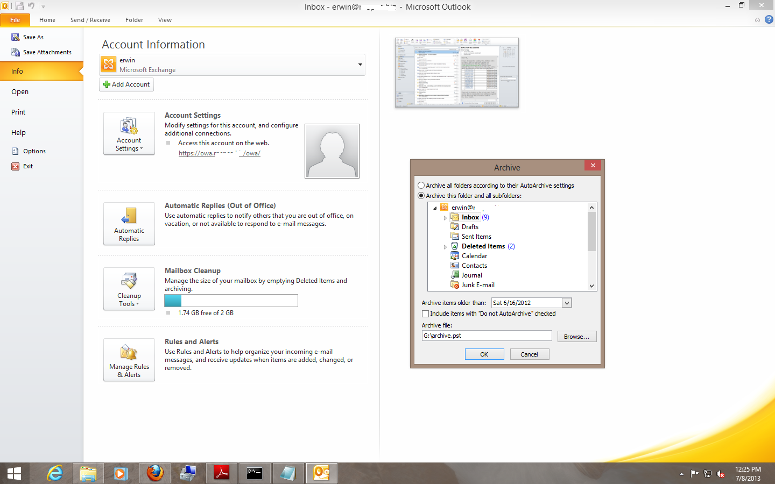Expand the Deleted Items folder in tree
Viewport: 775px width, 484px height.
445,247
